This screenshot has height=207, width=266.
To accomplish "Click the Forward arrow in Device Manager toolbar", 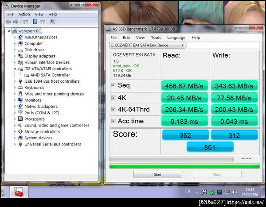I will tap(16, 22).
